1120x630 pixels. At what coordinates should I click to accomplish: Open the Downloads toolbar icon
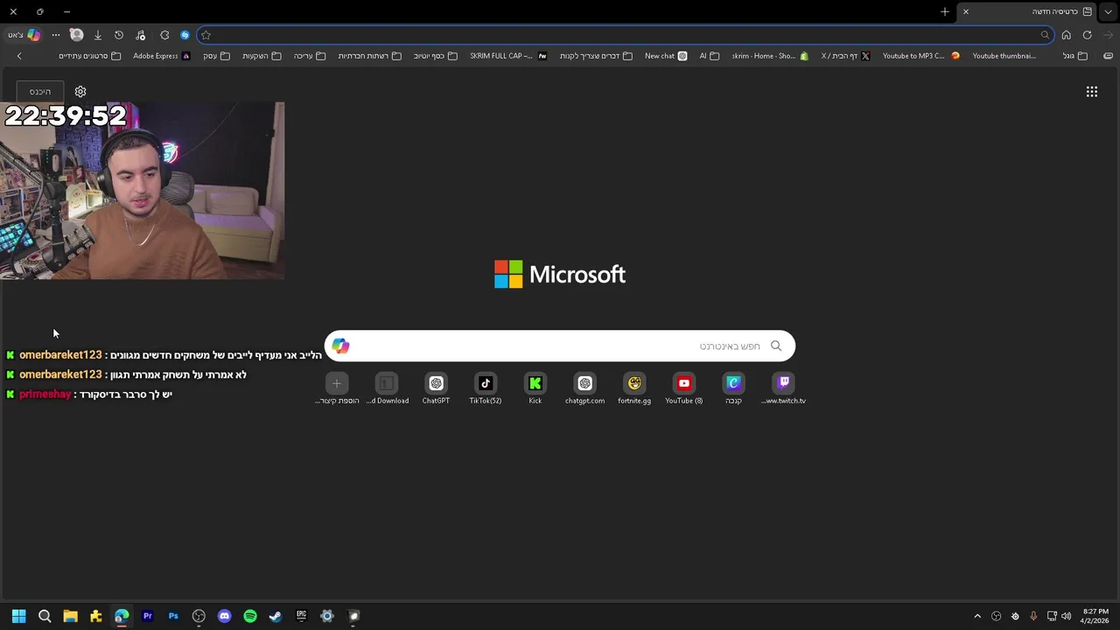[98, 35]
